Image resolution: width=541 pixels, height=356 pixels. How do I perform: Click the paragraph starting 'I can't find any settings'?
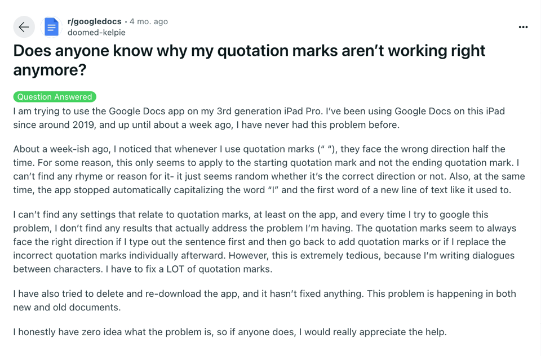click(x=265, y=242)
